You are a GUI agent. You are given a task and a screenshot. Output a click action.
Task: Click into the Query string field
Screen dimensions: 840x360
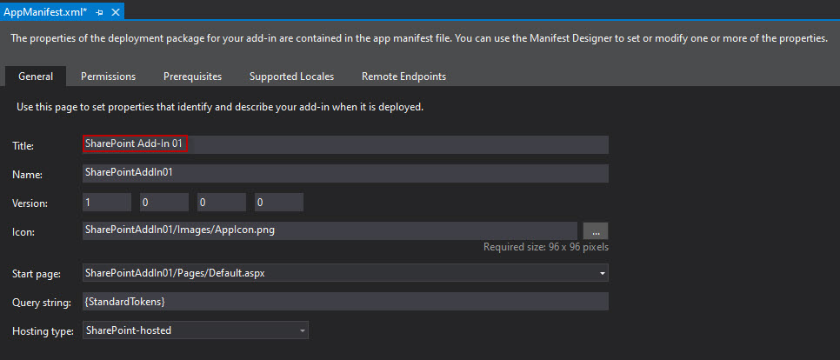pos(345,301)
